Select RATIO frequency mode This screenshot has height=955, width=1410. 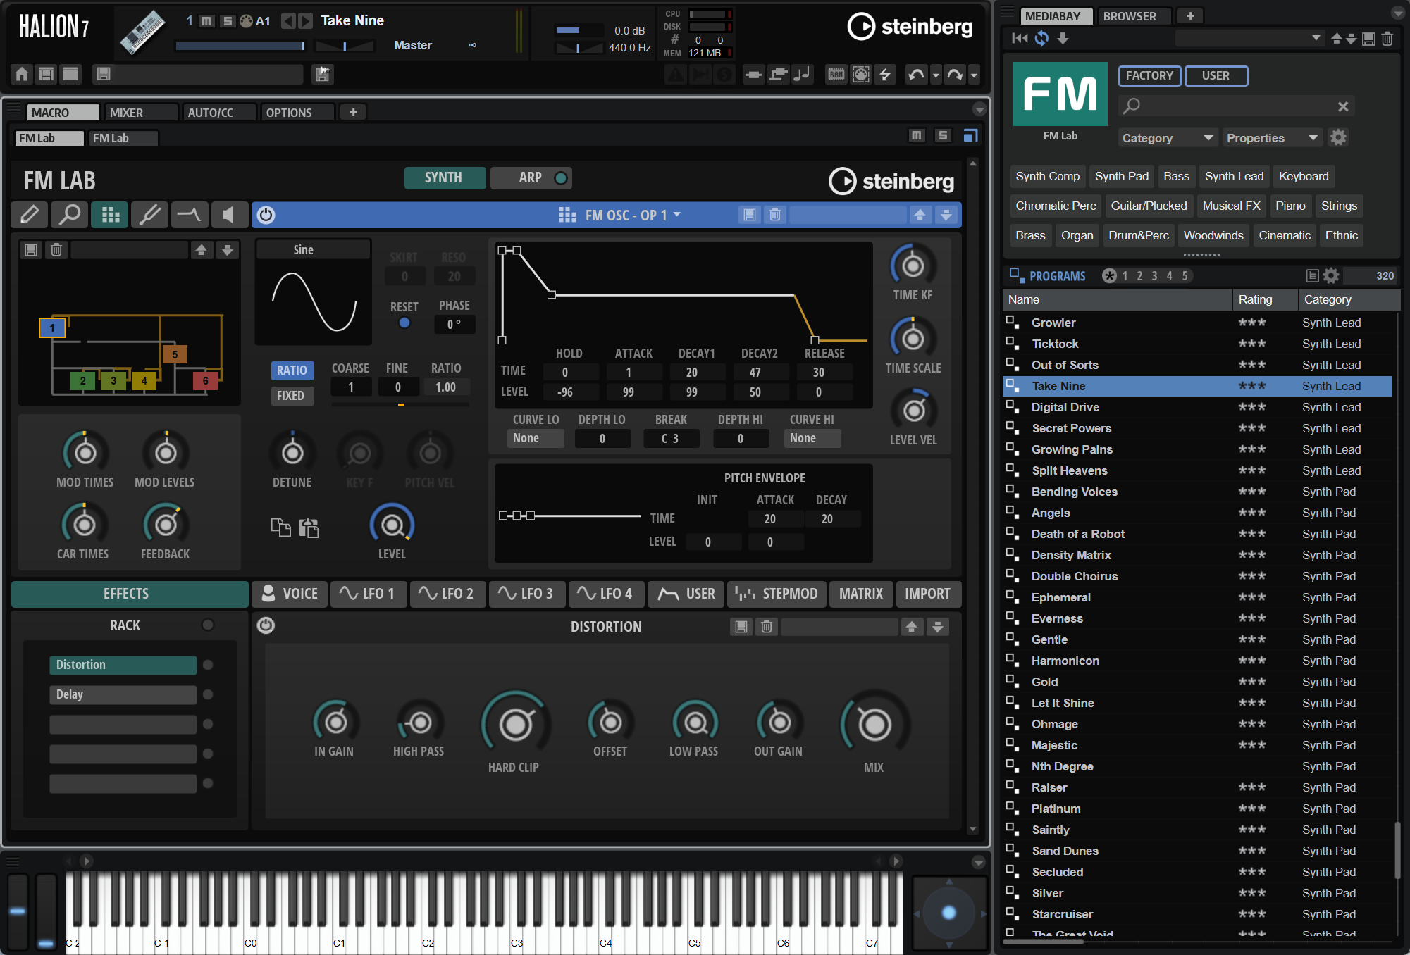pyautogui.click(x=292, y=370)
